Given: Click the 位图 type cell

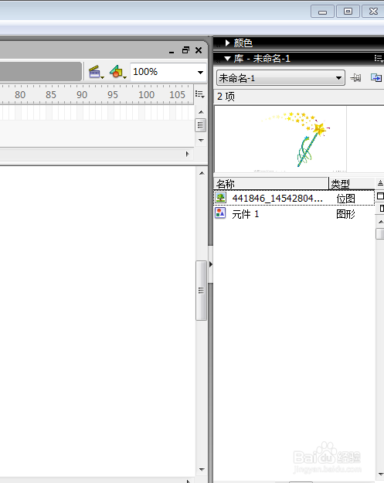Looking at the screenshot, I should [345, 199].
